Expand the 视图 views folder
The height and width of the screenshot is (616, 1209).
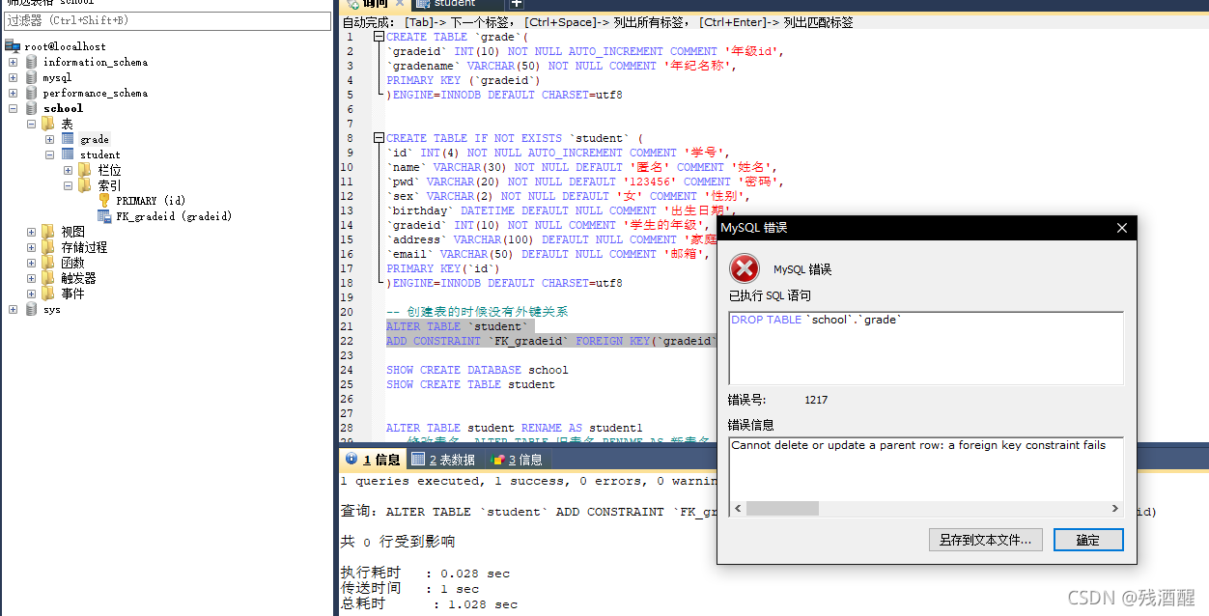[x=31, y=232]
